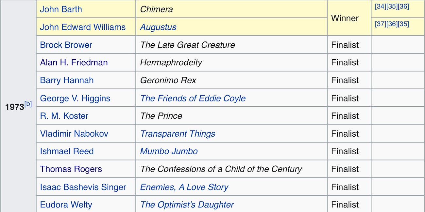Open Barry Hannah's page link
The height and width of the screenshot is (212, 425).
[x=67, y=80]
